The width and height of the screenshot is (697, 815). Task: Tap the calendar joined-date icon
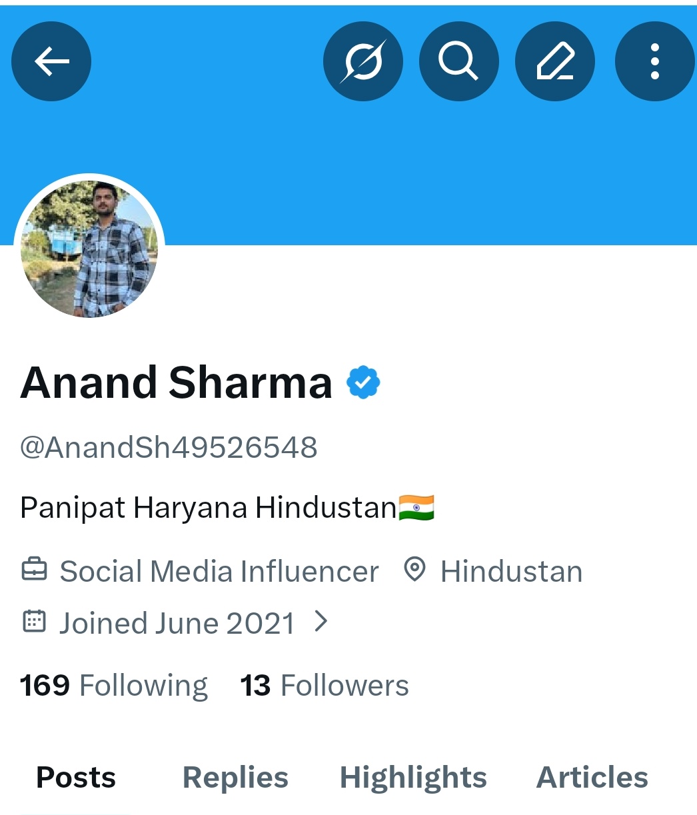34,622
